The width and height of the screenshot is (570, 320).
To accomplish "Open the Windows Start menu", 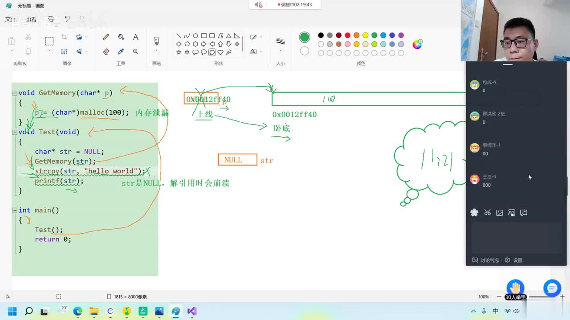I will pos(12,311).
